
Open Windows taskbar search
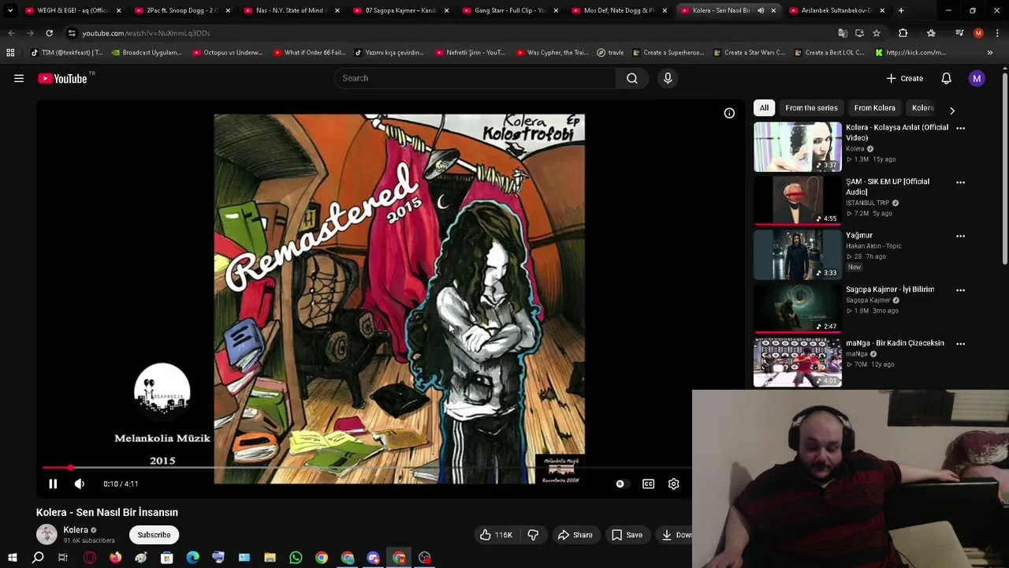click(38, 558)
